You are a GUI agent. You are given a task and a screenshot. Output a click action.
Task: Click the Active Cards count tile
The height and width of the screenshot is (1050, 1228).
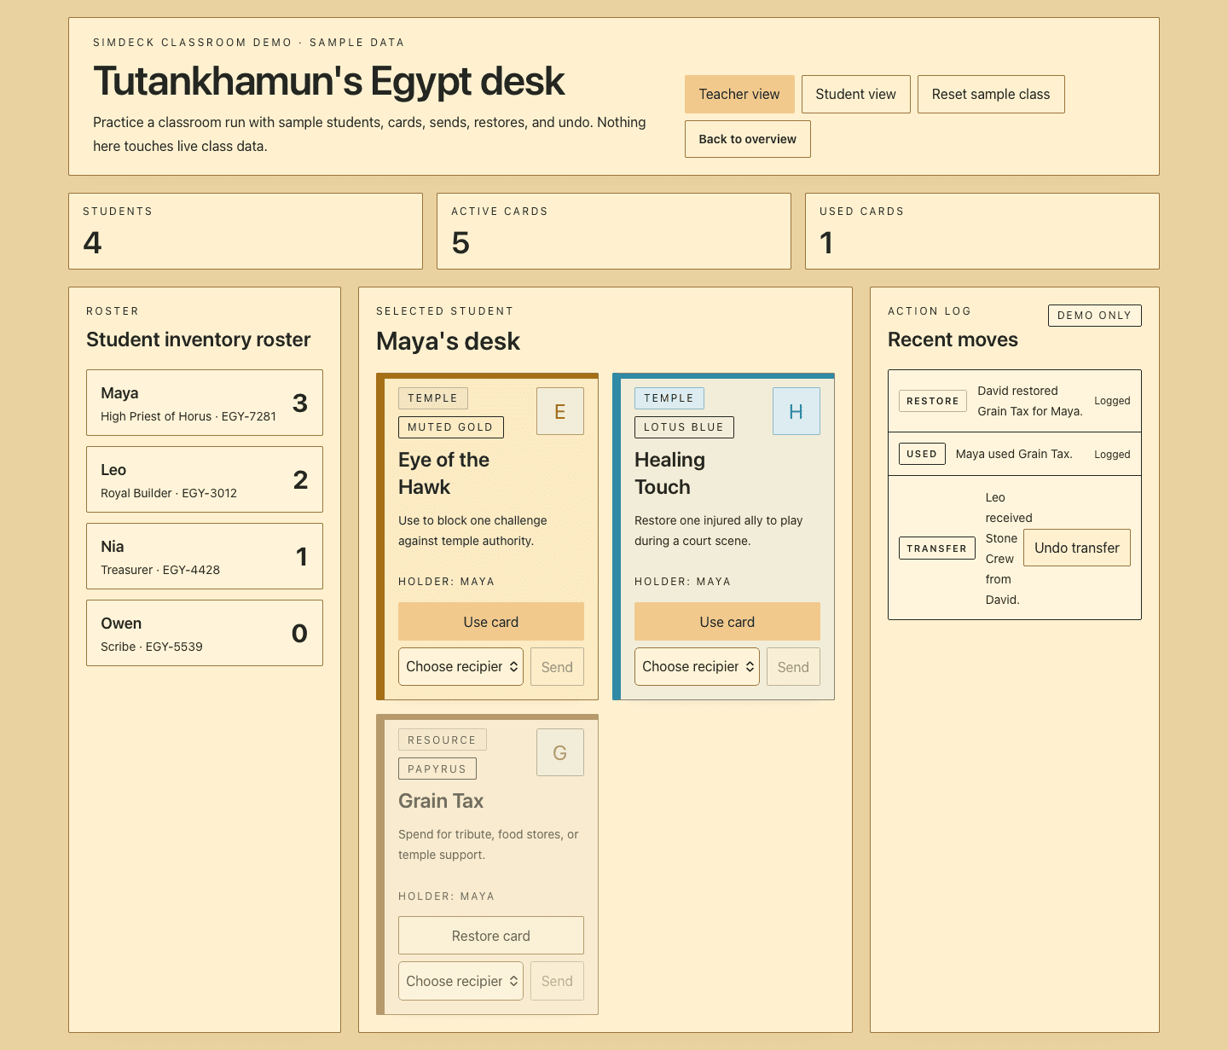pyautogui.click(x=614, y=231)
